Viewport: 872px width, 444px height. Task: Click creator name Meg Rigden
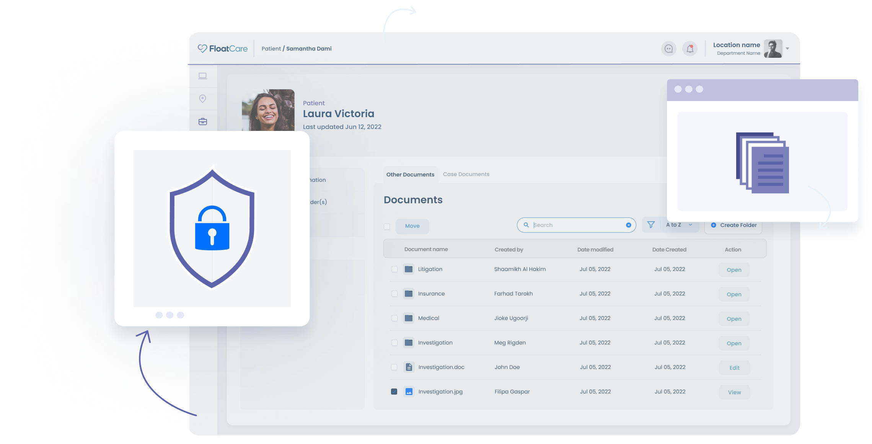point(510,343)
